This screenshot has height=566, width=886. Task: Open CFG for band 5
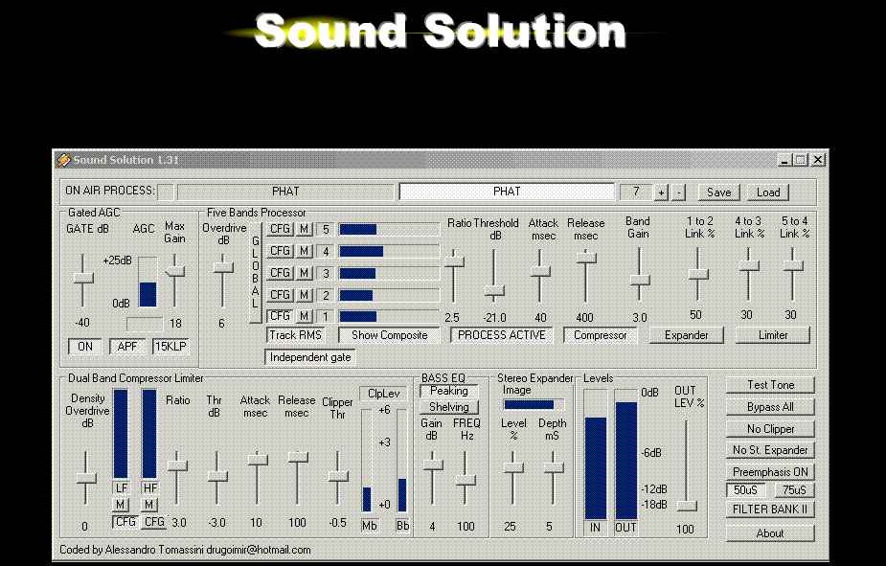(x=278, y=229)
